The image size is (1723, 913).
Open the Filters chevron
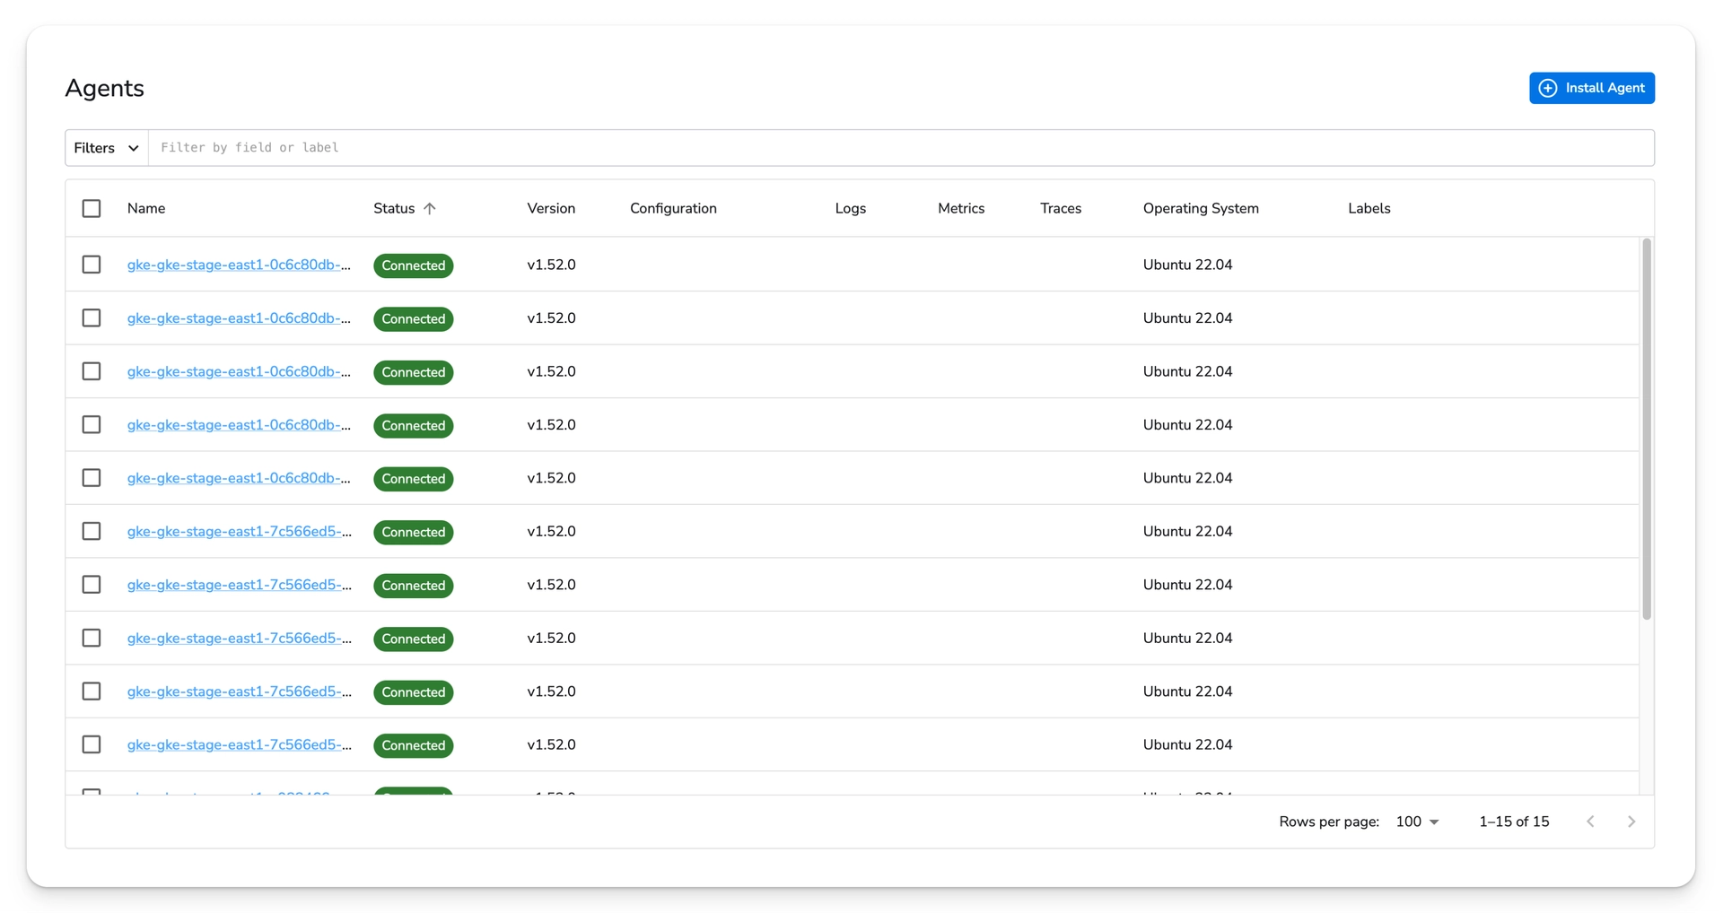click(134, 147)
